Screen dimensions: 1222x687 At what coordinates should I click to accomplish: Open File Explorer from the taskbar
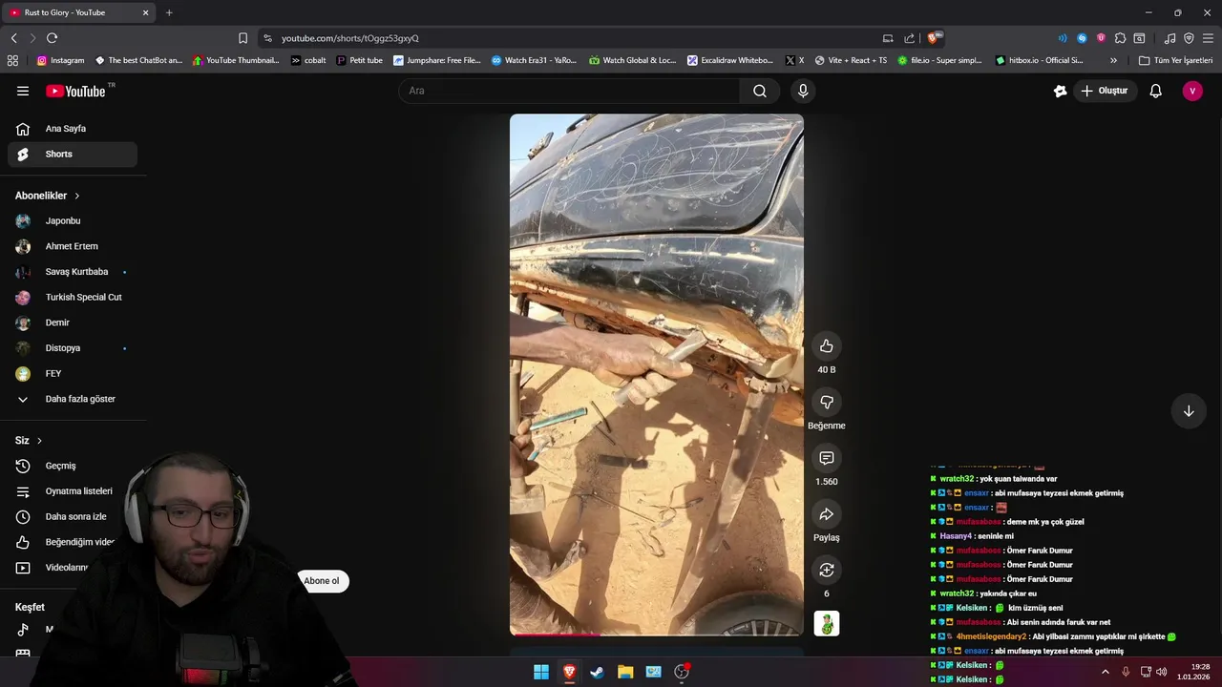pos(625,672)
